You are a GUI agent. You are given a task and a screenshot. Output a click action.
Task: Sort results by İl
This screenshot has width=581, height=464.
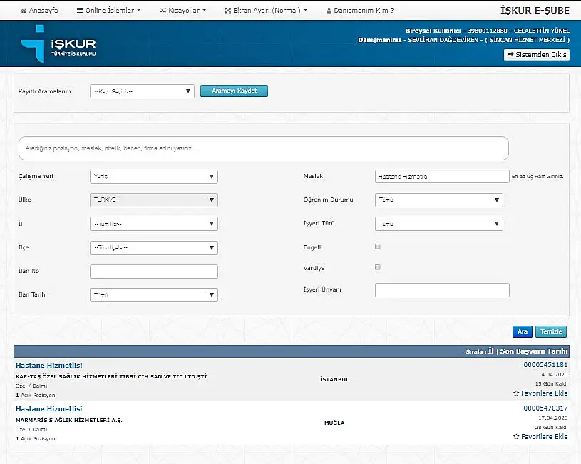click(491, 351)
